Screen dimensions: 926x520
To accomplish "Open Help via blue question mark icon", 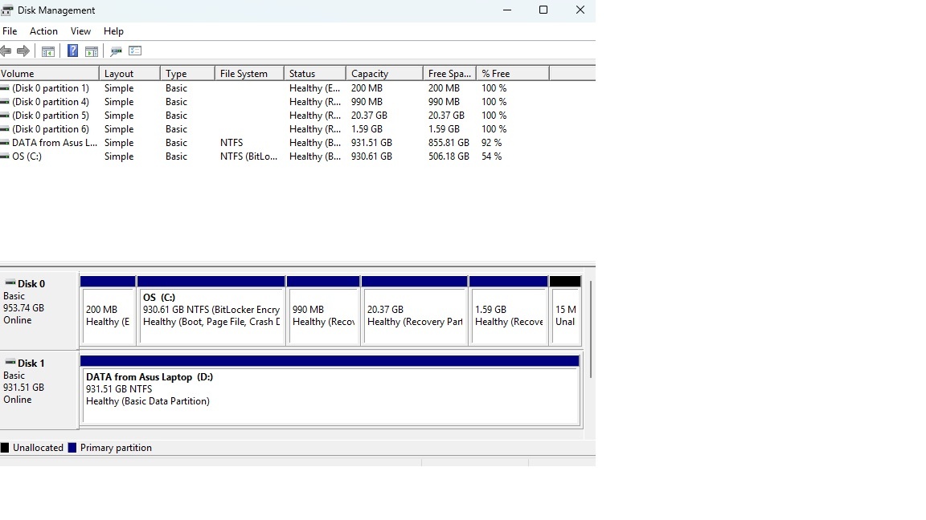I will [72, 51].
